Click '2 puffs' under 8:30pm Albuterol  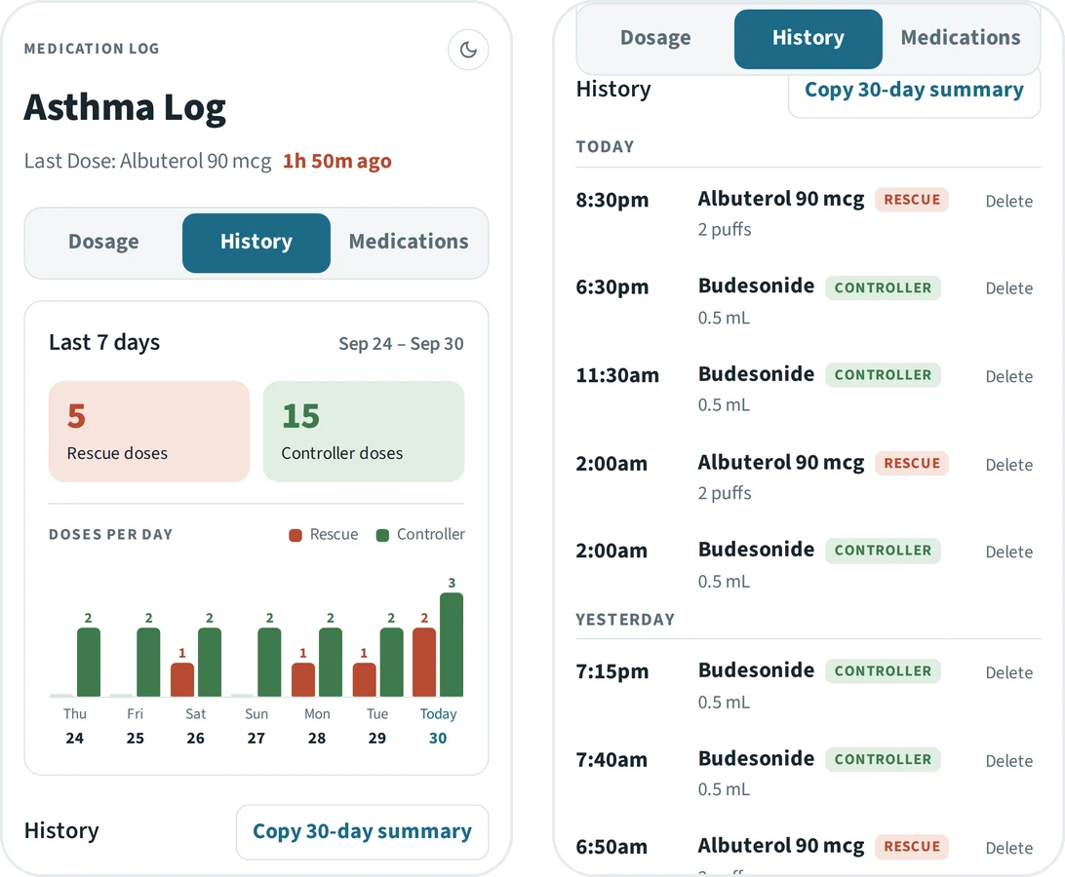[x=724, y=230]
